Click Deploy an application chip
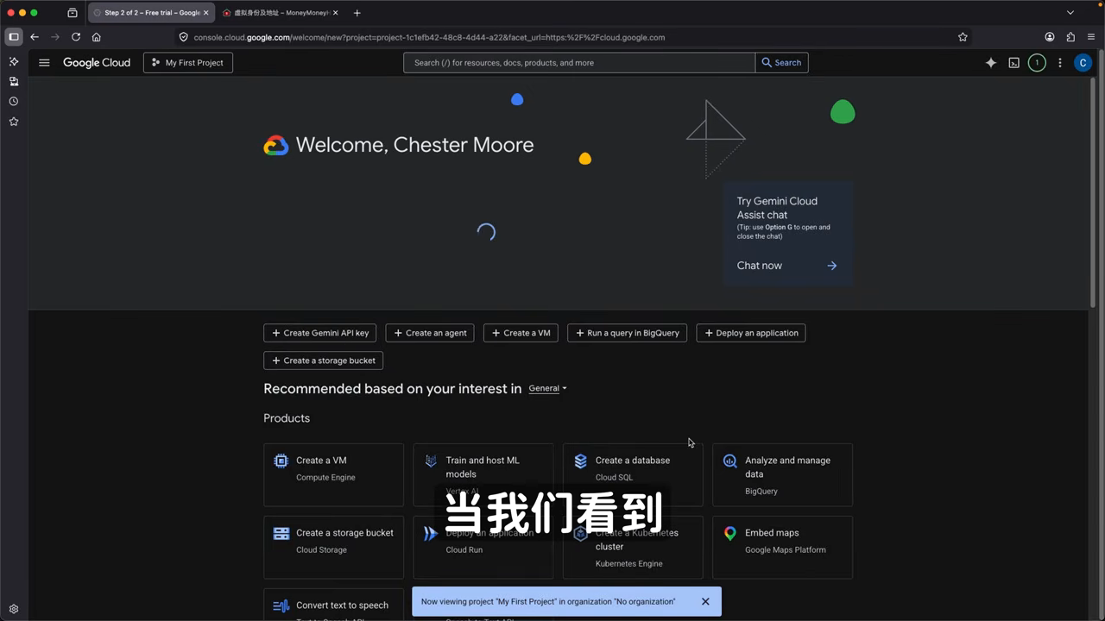Screen dimensions: 1105x621 tap(751, 333)
